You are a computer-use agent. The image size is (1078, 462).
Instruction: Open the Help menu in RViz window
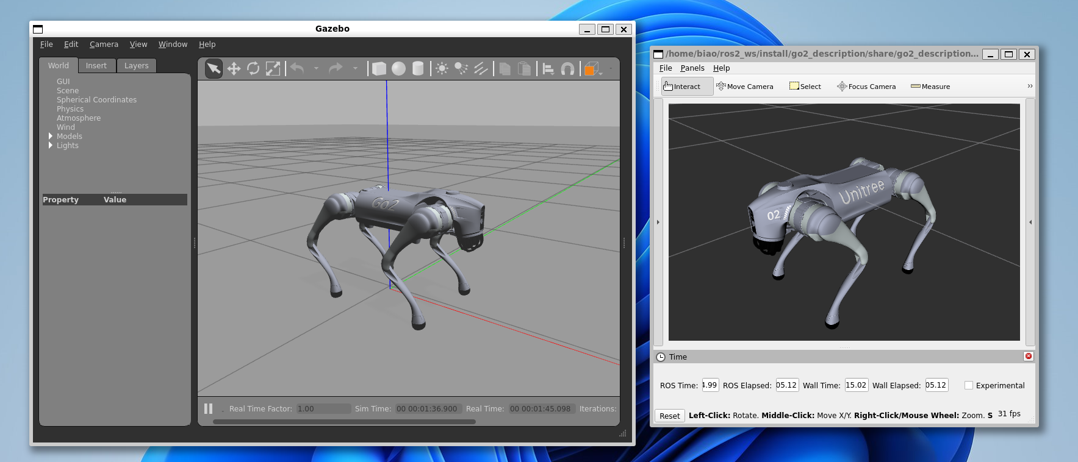722,68
